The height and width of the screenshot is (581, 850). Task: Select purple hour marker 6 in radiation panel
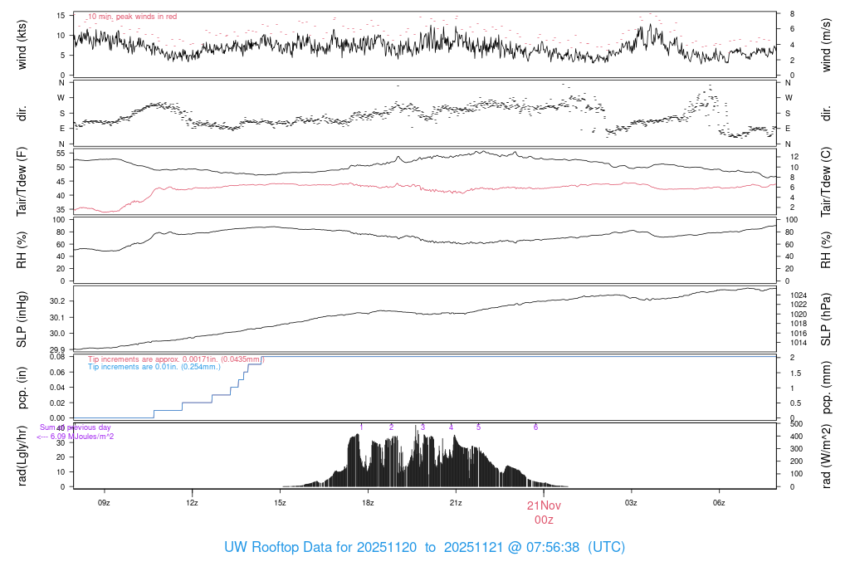(x=535, y=427)
